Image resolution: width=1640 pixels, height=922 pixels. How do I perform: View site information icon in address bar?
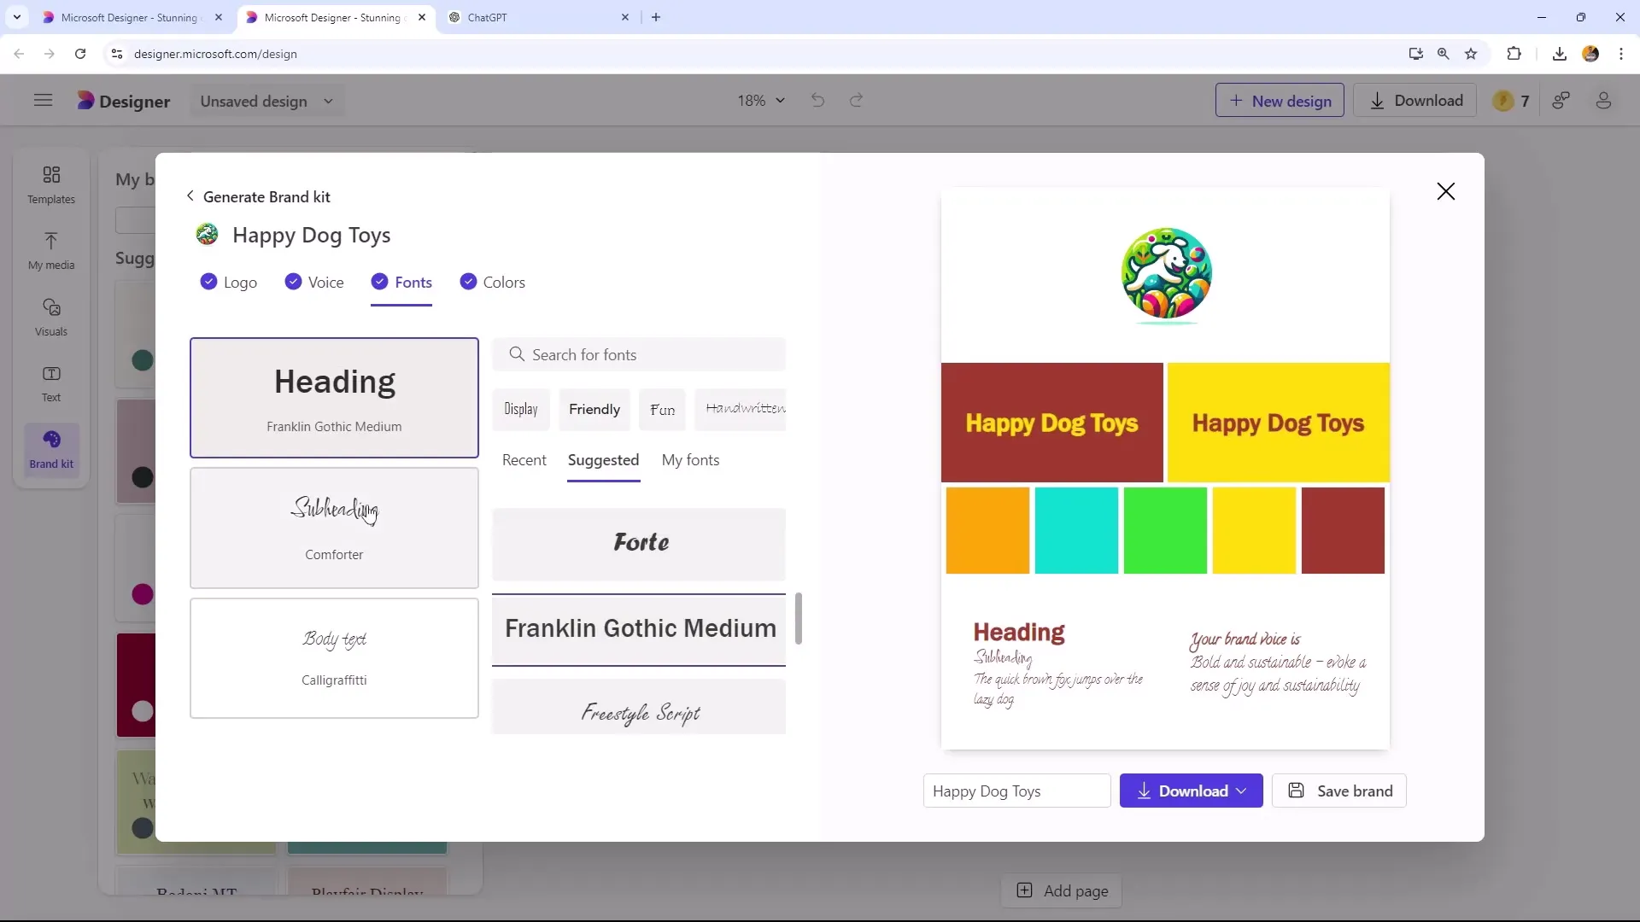pyautogui.click(x=117, y=54)
